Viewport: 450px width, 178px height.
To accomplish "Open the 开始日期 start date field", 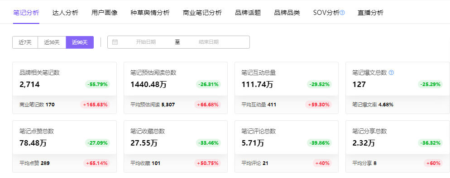I will 146,42.
